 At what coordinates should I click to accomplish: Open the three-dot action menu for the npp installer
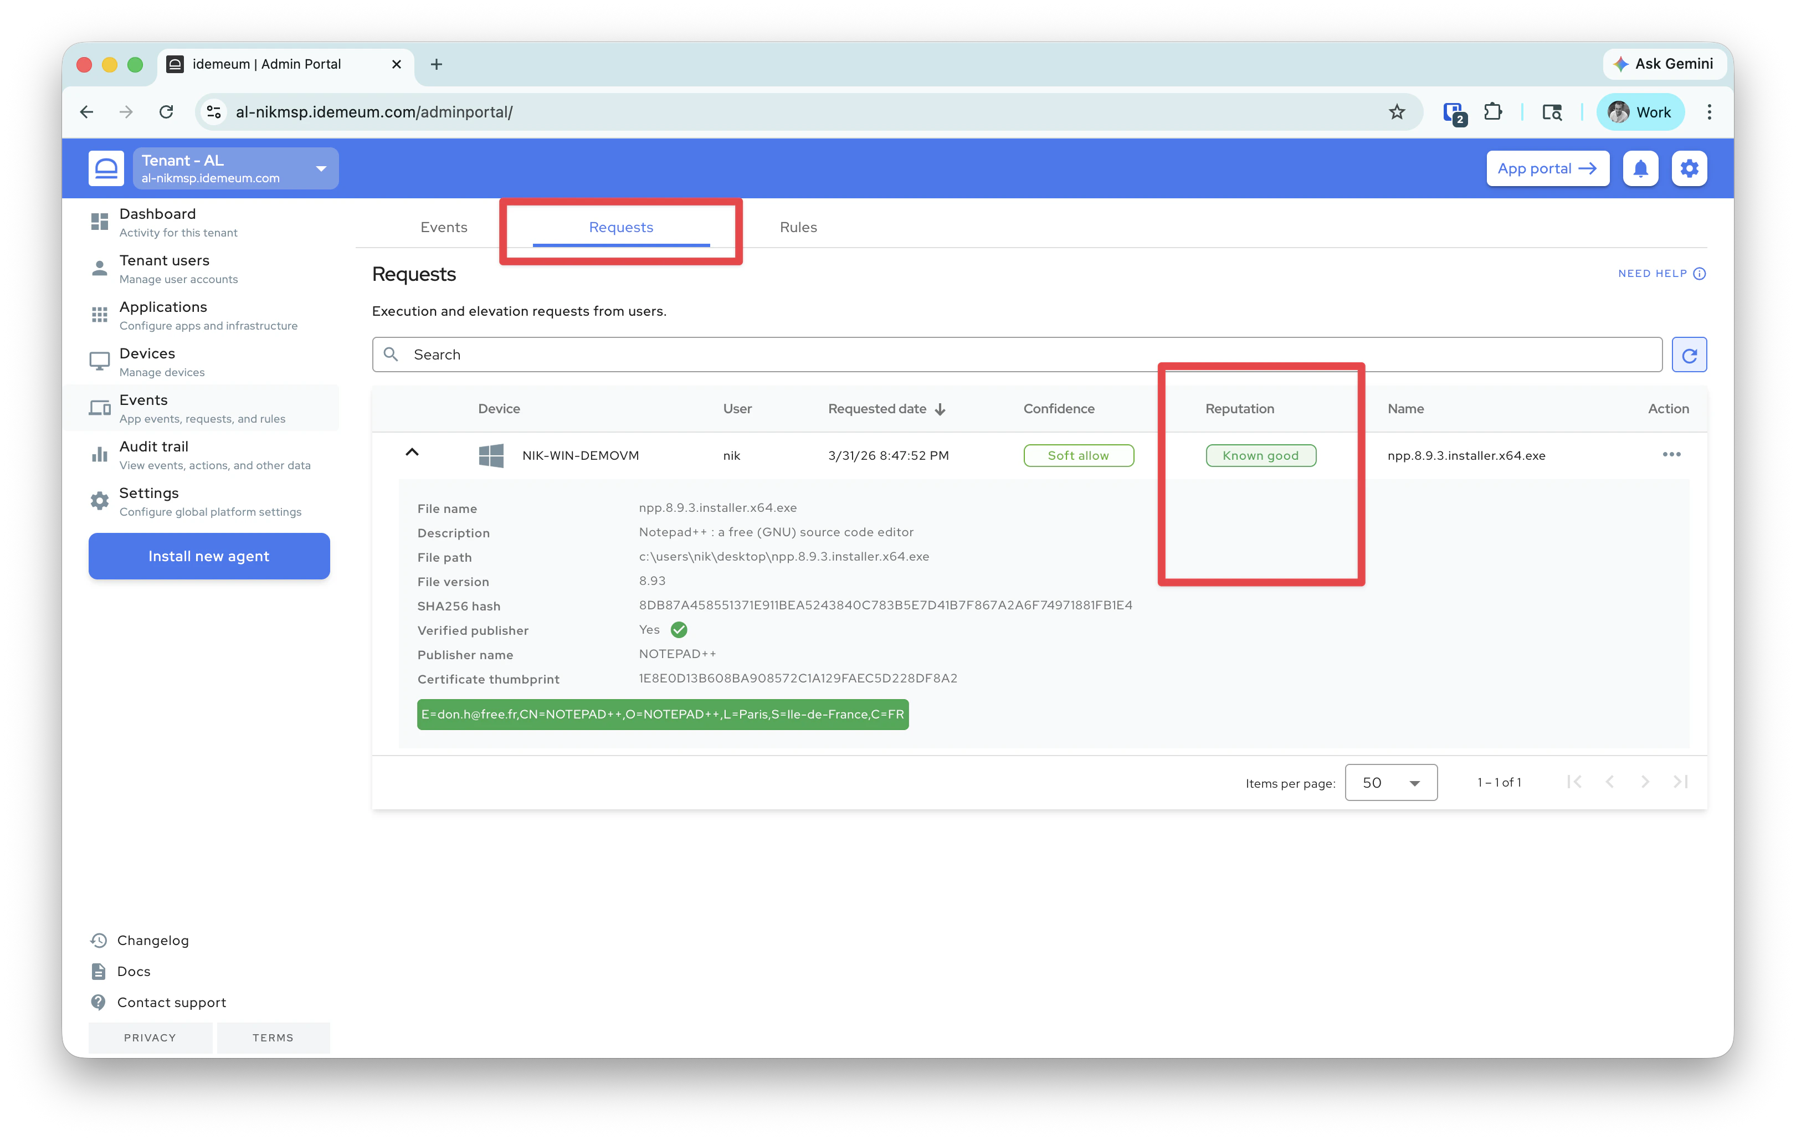[x=1671, y=455]
